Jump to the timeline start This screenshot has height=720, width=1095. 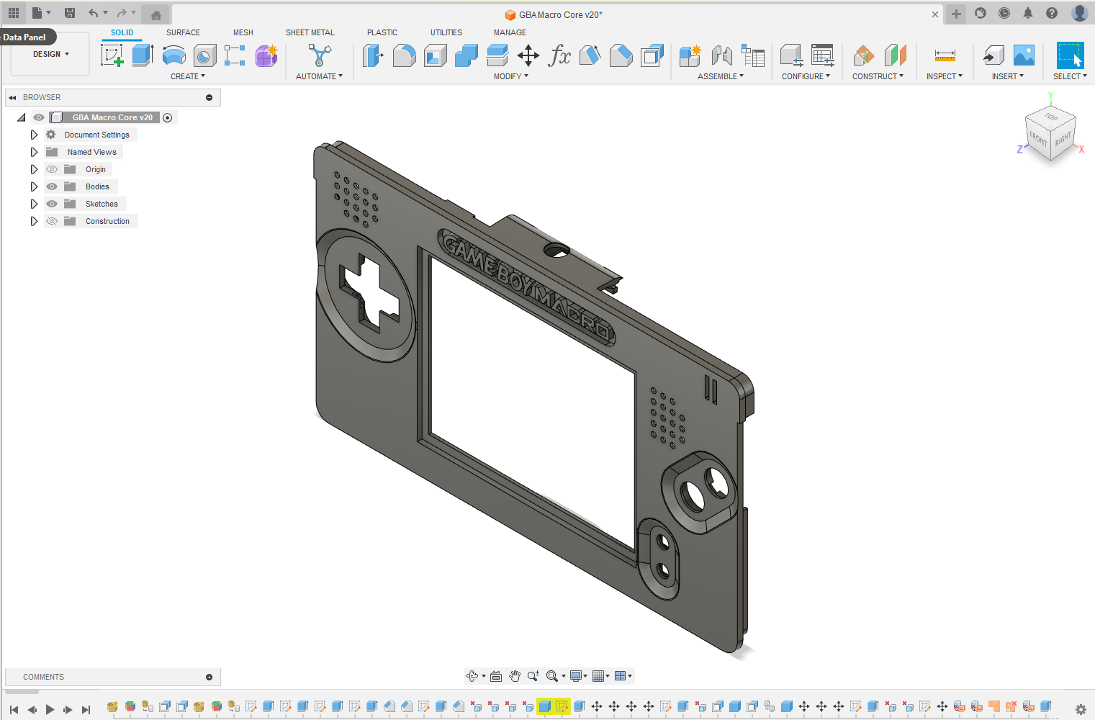14,709
